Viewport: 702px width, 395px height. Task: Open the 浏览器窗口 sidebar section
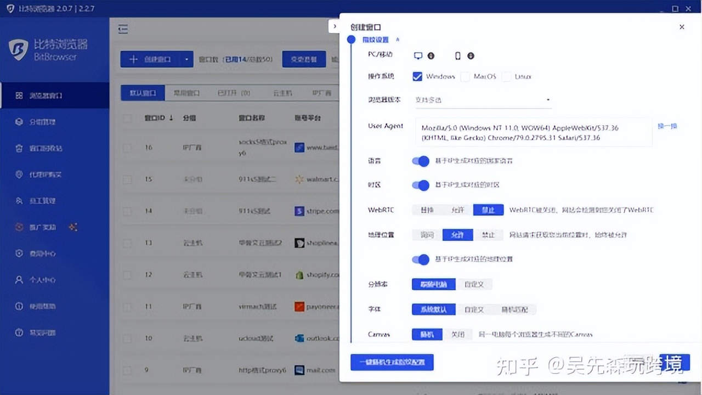(x=55, y=95)
